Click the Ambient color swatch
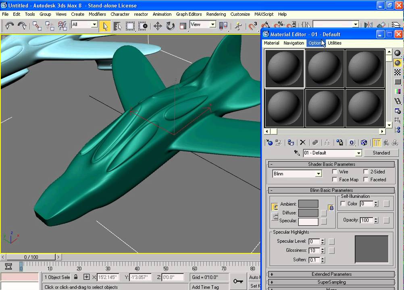 (308, 204)
